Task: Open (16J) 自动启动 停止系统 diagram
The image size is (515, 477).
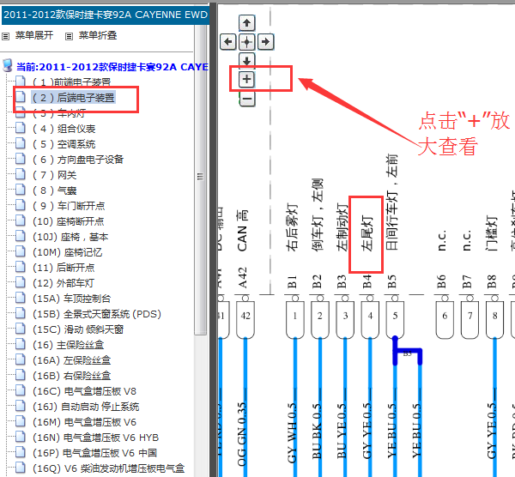Action: tap(86, 407)
